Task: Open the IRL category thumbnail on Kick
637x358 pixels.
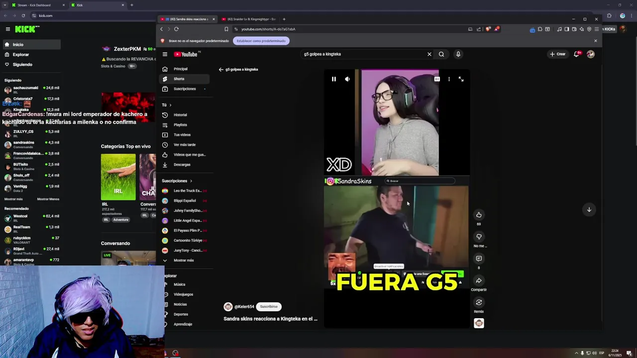Action: click(118, 177)
